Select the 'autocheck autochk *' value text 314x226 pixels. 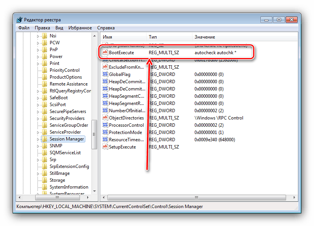(x=215, y=53)
